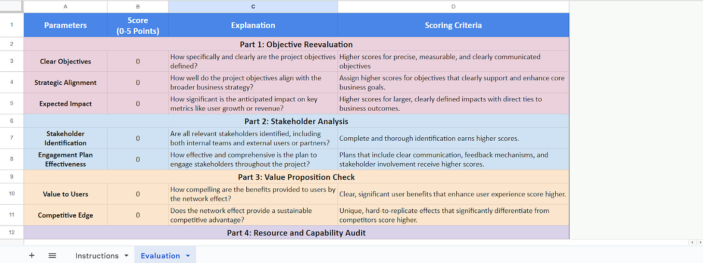Image resolution: width=703 pixels, height=263 pixels.
Task: Click criteria about precise, measurable objectives
Action: [453, 61]
